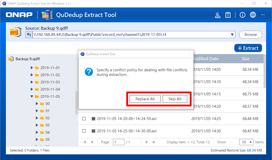Screen dimensions: 272x160
Task: Expand the 2019-11-02 folder
Action: 32,75
